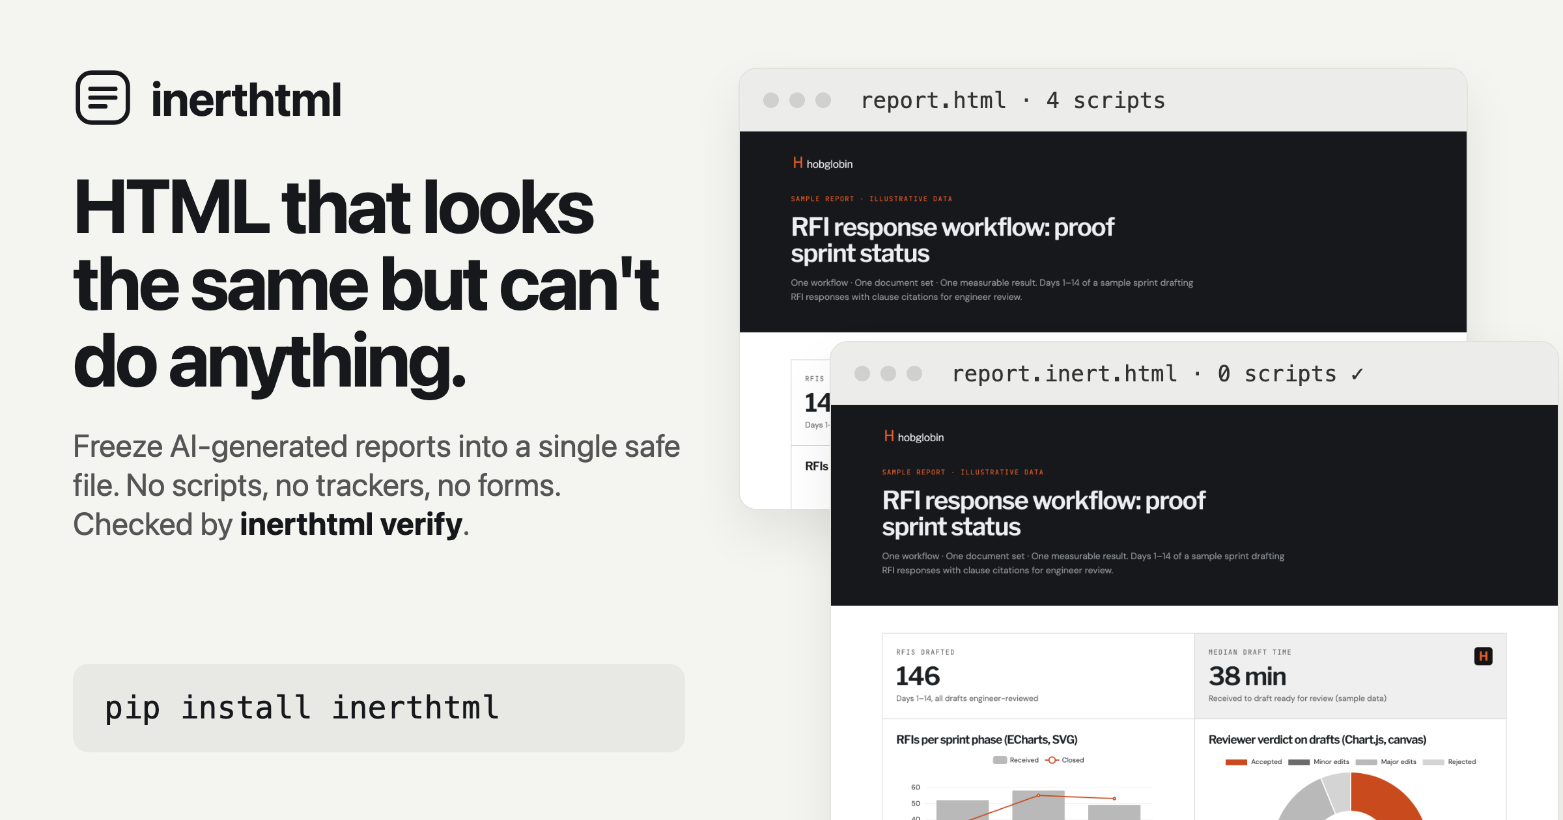Toggle the Received legend item in ECharts chart

click(1015, 760)
